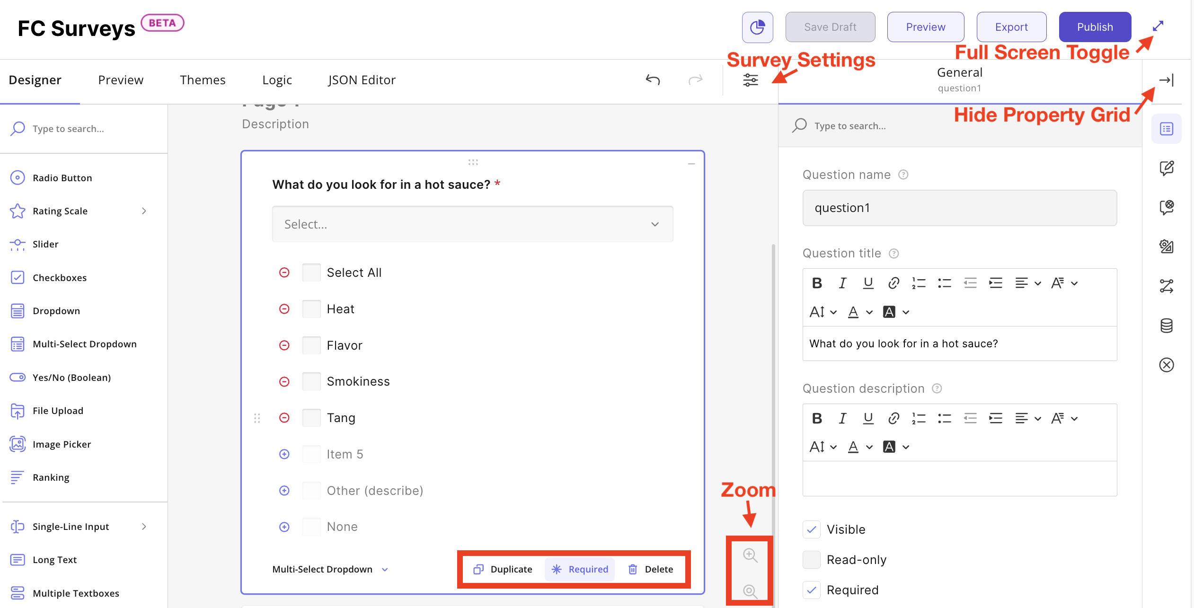This screenshot has height=608, width=1194.
Task: Check the Smokiness checkbox
Action: coord(311,381)
